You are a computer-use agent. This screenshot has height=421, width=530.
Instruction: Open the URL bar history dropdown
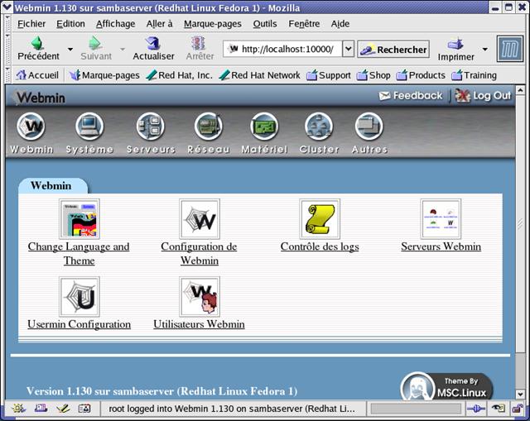[x=348, y=50]
